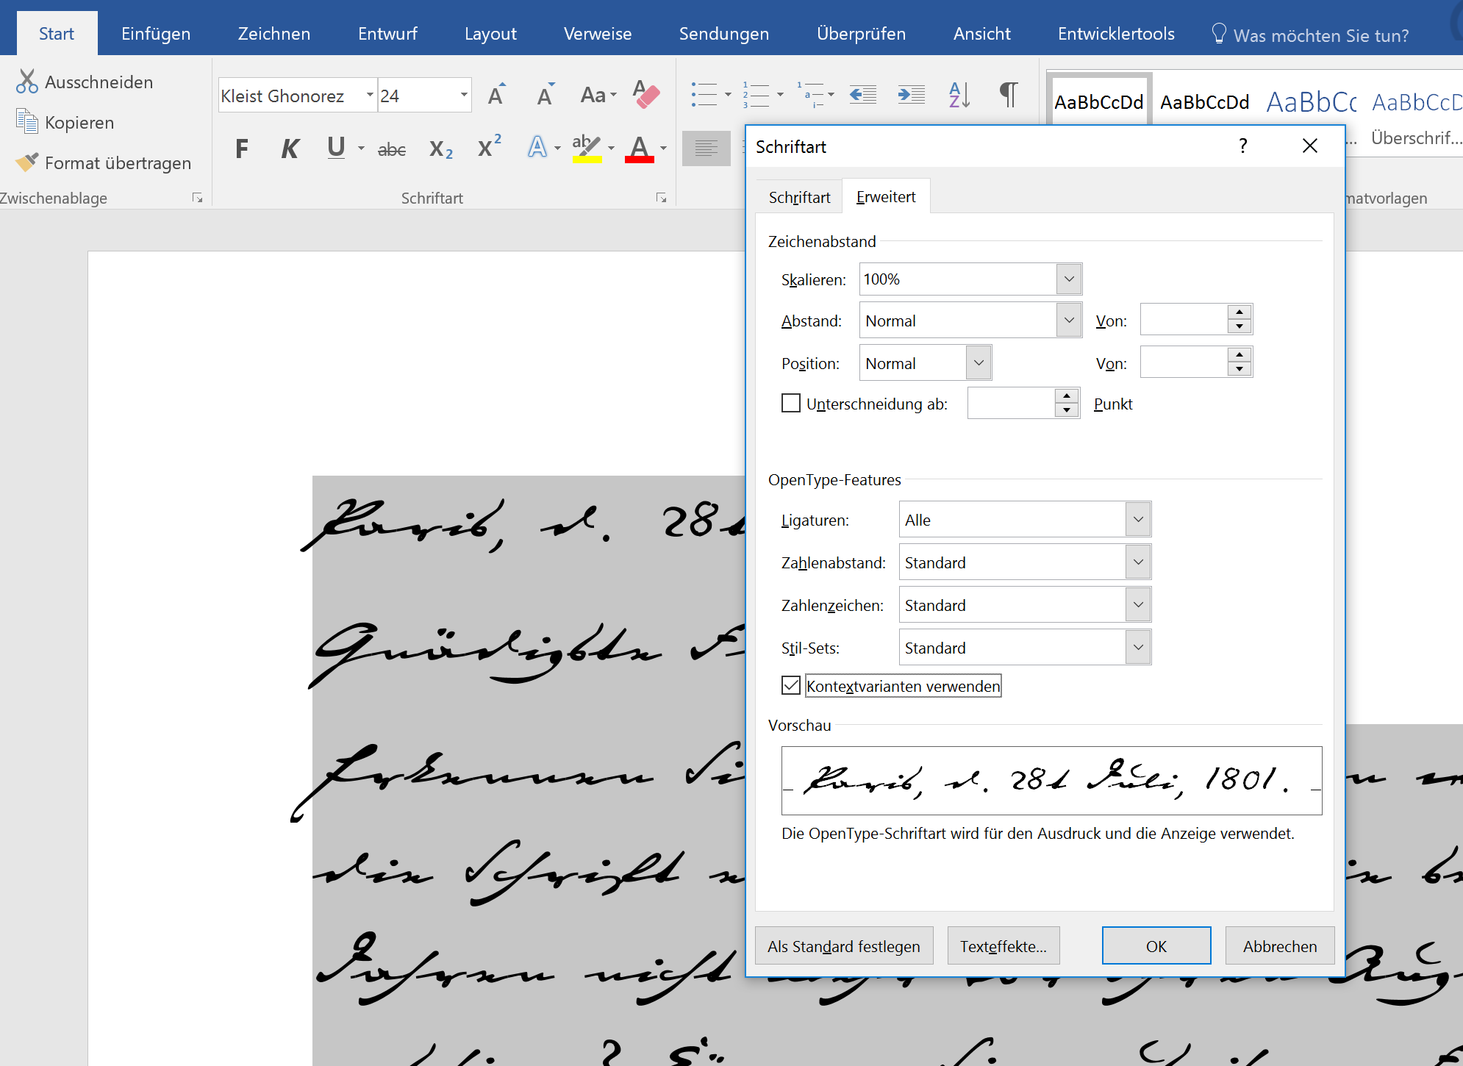Expand the Stil-Sets dropdown
Viewport: 1463px width, 1066px height.
click(x=1137, y=648)
